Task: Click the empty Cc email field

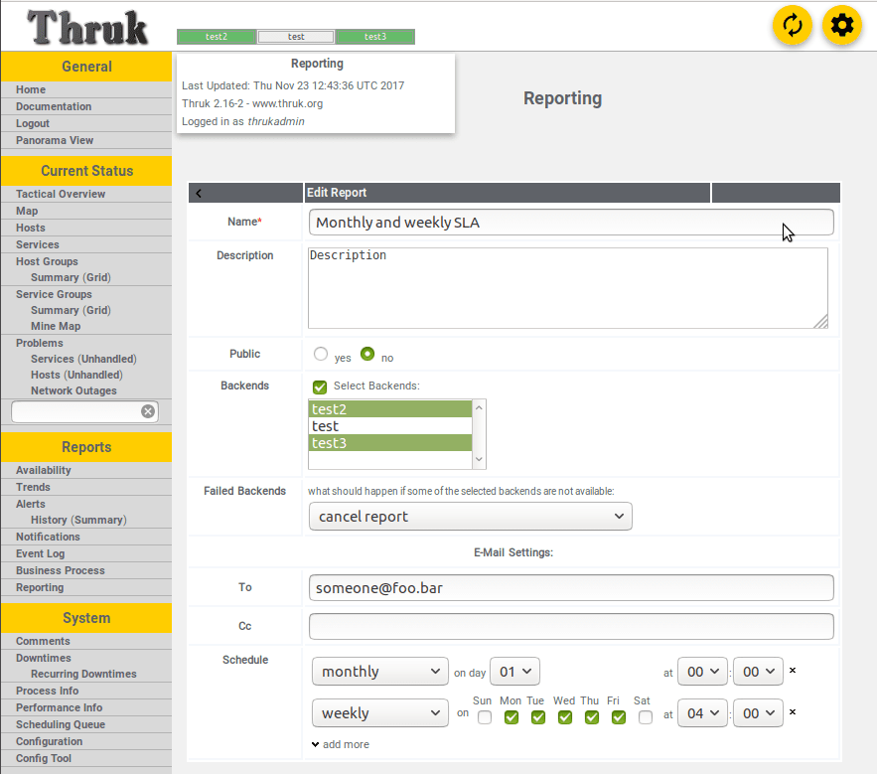Action: click(x=571, y=626)
